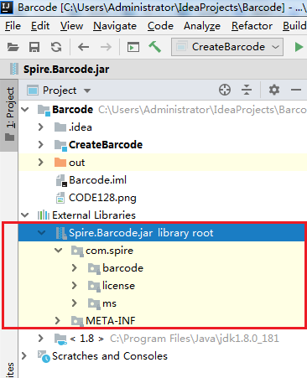307x378 pixels.
Task: Click the Open folder toolbar icon
Action: tap(13, 47)
